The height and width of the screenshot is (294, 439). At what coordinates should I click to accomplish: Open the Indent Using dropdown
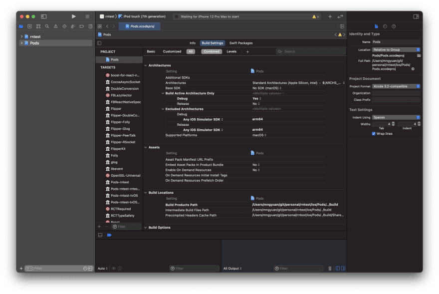pos(396,117)
